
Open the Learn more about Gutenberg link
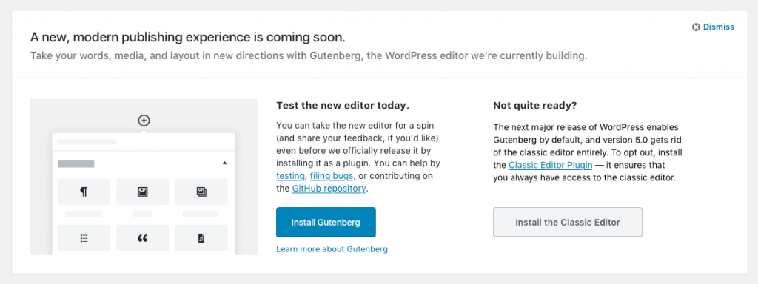click(x=332, y=249)
